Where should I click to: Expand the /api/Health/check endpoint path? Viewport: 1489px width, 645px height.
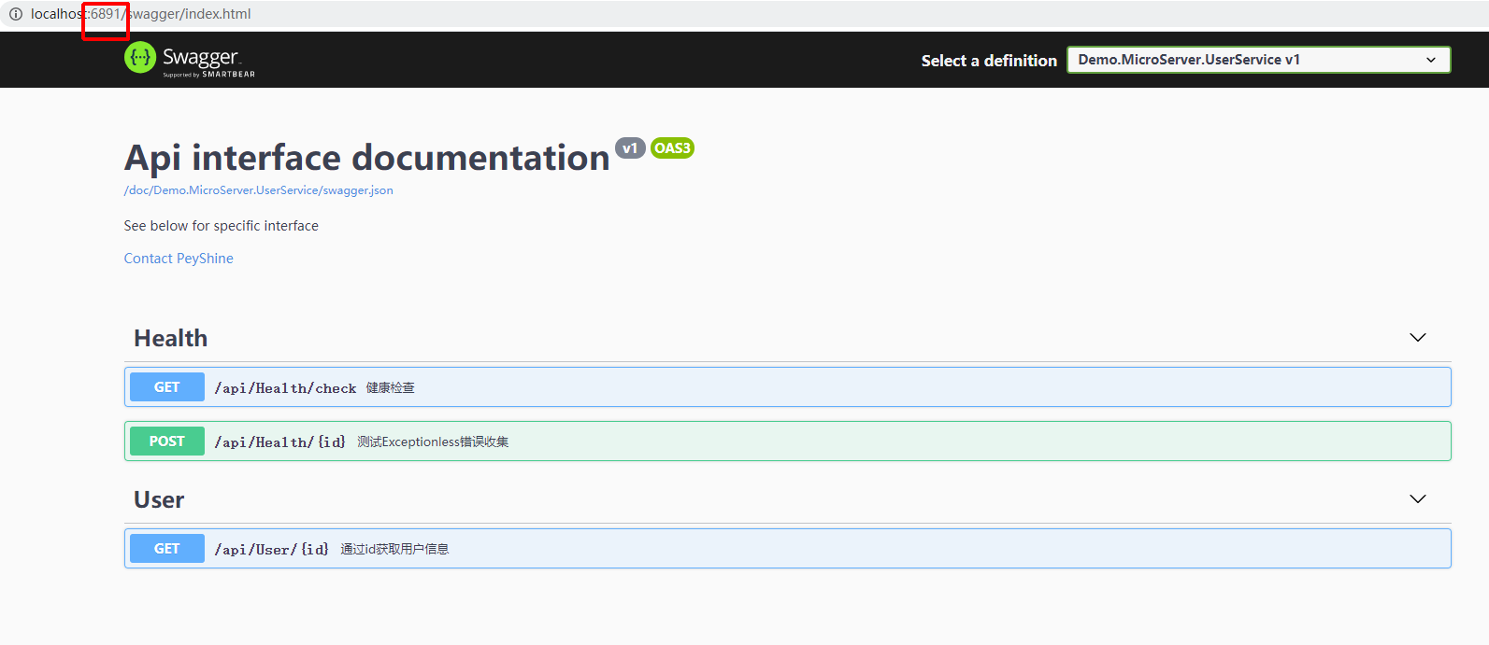tap(285, 388)
